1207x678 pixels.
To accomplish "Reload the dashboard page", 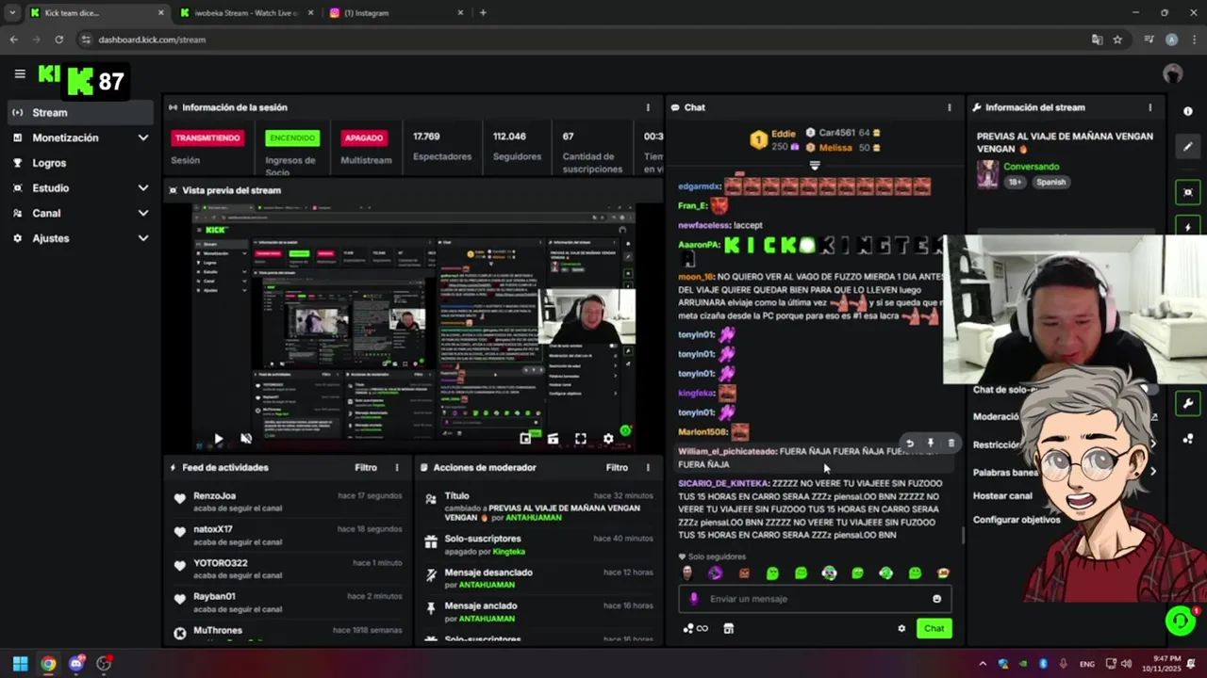I will 58,40.
